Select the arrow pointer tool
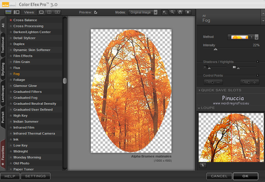Screen dimensions: 265x182 (x=165, y=12)
